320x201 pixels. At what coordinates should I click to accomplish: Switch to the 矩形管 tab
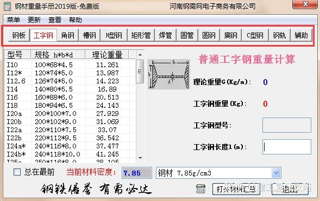coord(141,35)
